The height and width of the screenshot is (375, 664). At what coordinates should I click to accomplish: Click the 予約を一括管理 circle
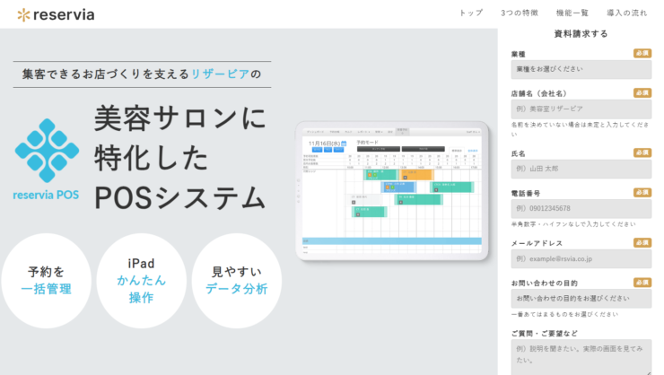click(x=46, y=281)
